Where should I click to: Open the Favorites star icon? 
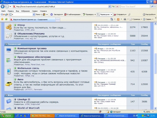coord(2,19)
